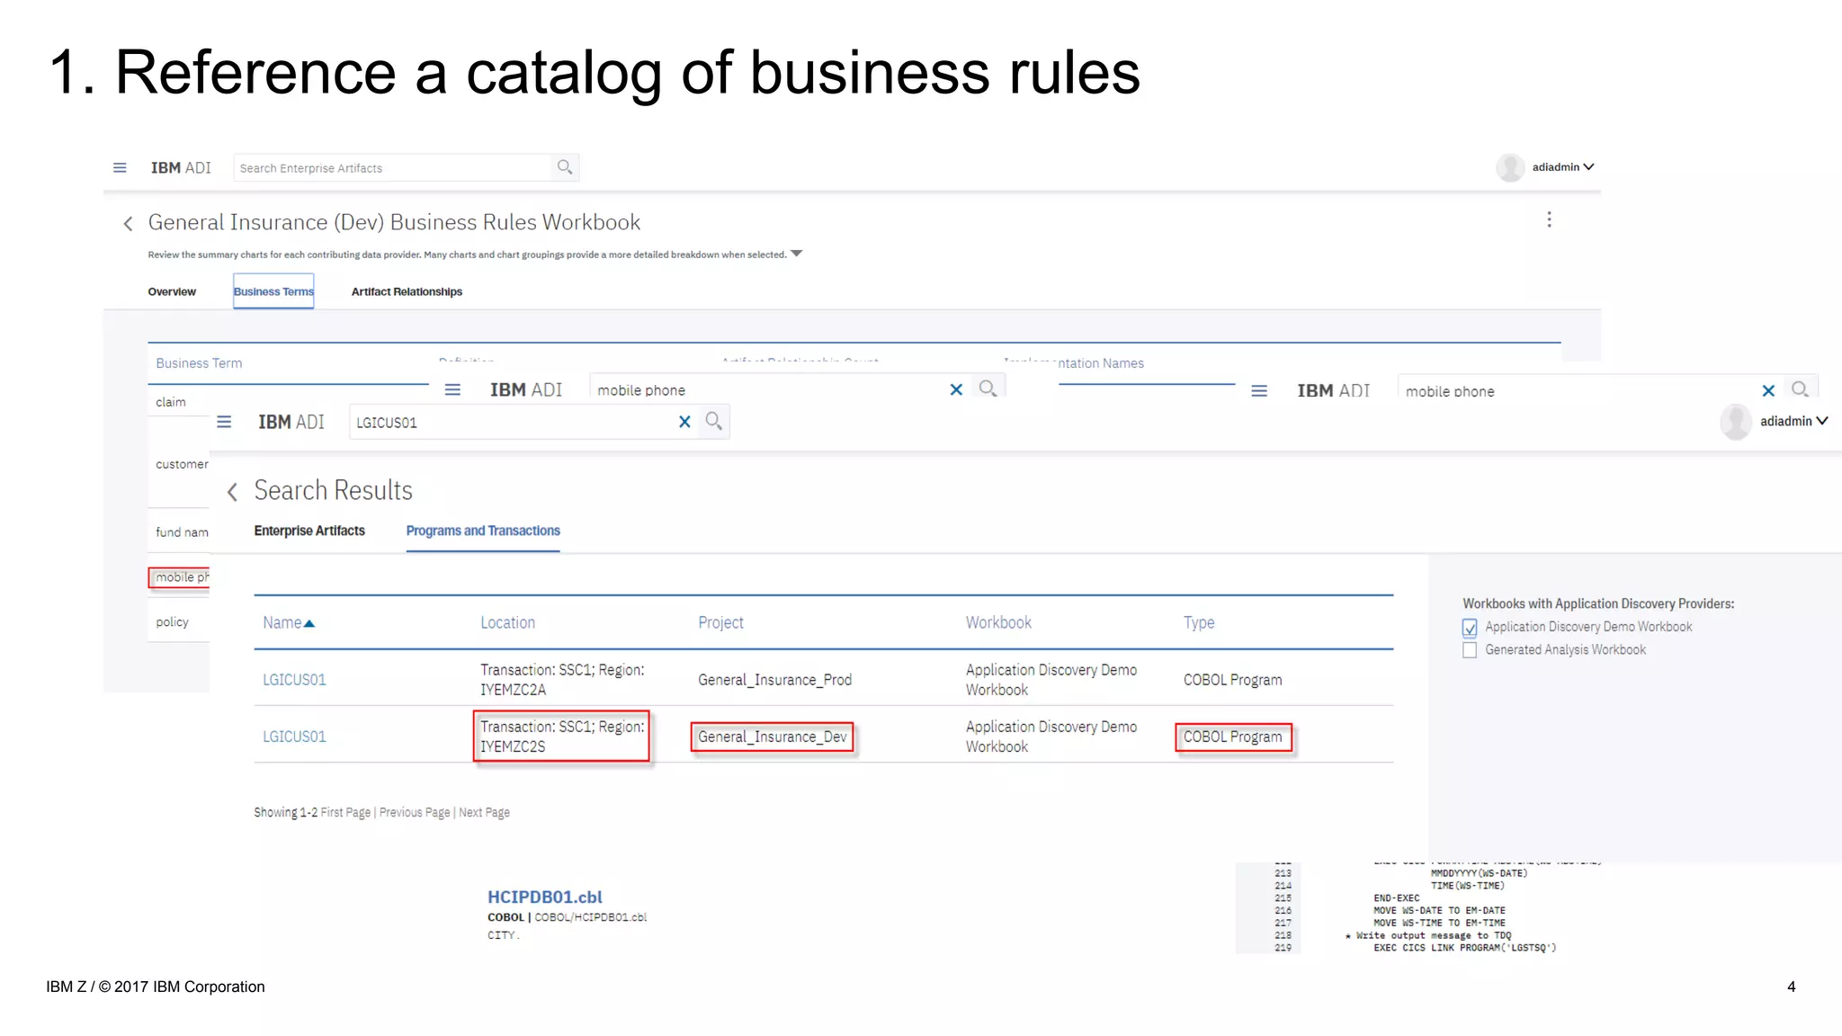Open hamburger menu of middle mobile phone window
This screenshot has height=1036, width=1842.
point(452,389)
